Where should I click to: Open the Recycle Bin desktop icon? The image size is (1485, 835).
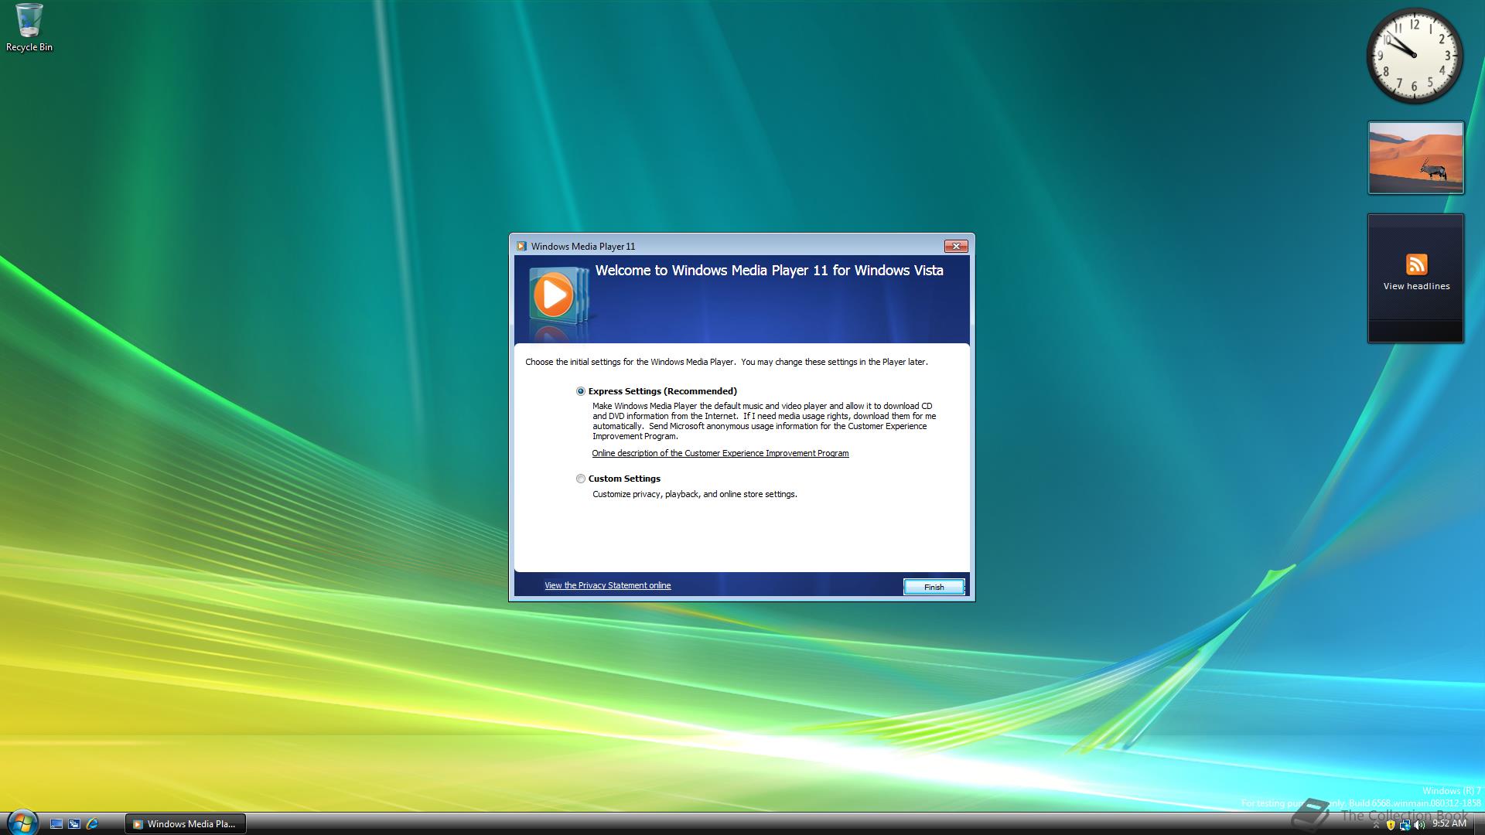(x=29, y=28)
